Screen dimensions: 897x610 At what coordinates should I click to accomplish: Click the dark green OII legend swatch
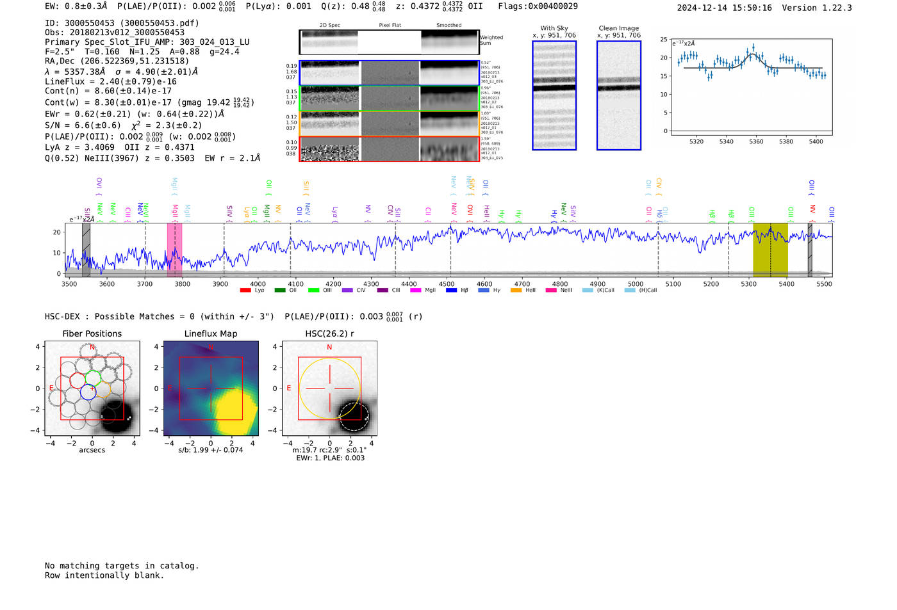click(280, 291)
